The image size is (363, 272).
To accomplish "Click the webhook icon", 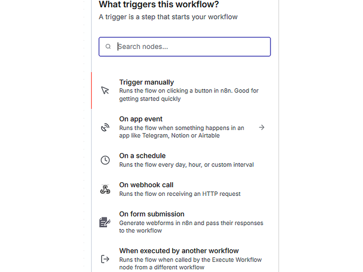I will point(105,189).
